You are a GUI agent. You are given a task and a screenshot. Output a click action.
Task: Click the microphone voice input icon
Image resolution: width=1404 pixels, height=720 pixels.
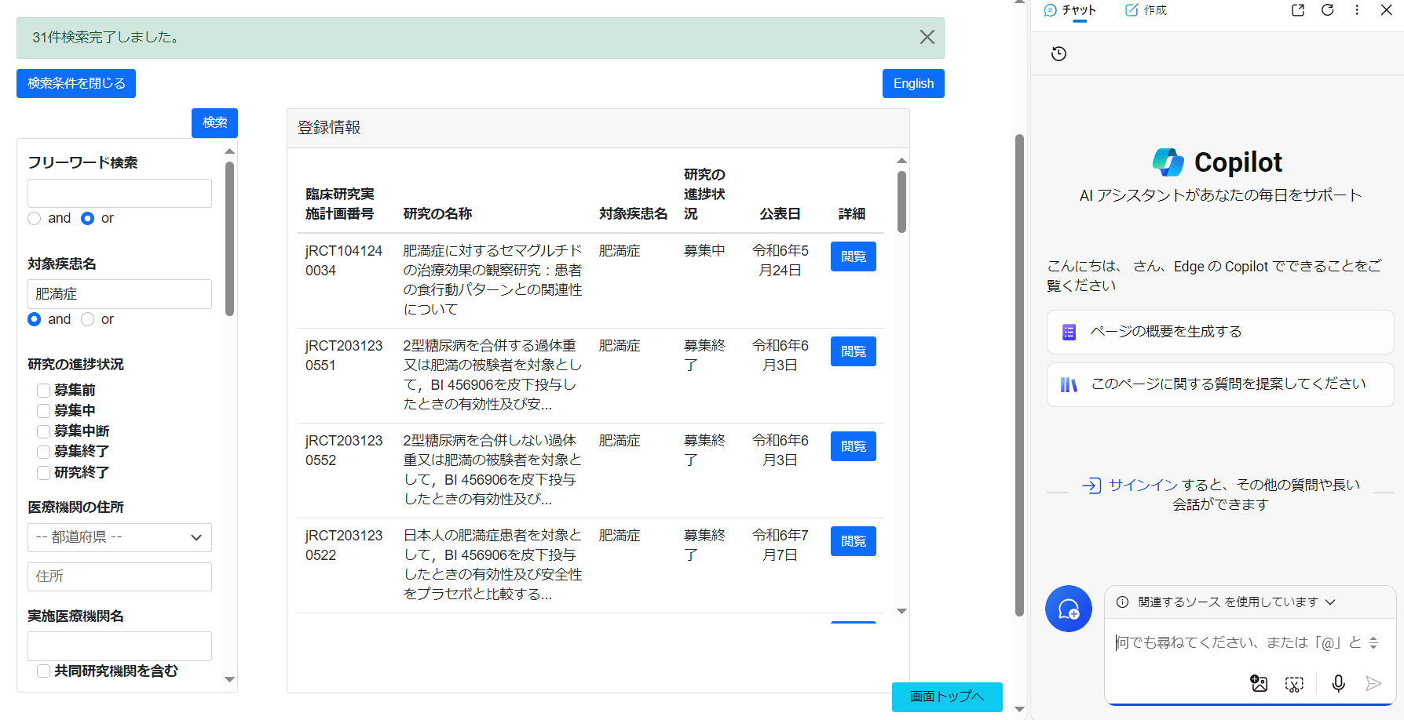pyautogui.click(x=1338, y=683)
